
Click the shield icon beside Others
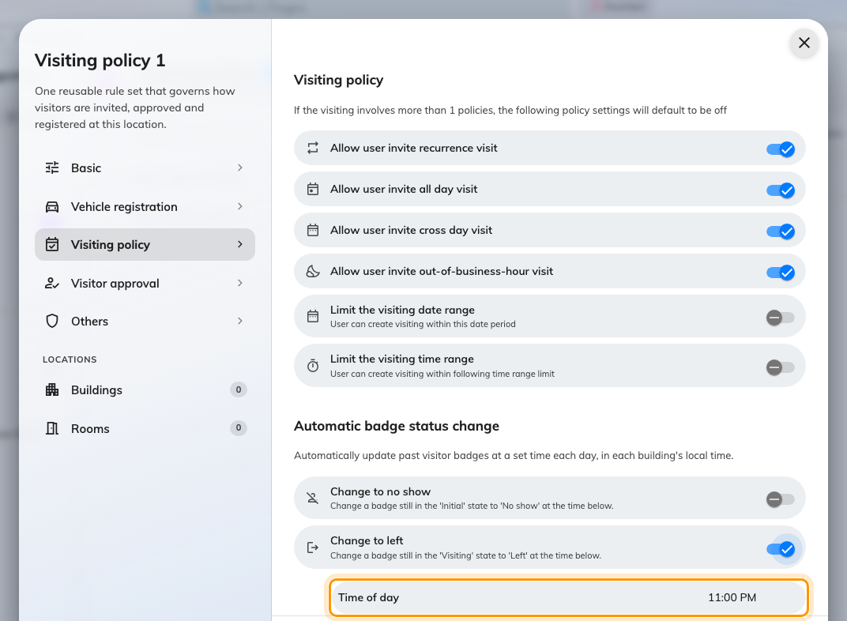pos(52,322)
